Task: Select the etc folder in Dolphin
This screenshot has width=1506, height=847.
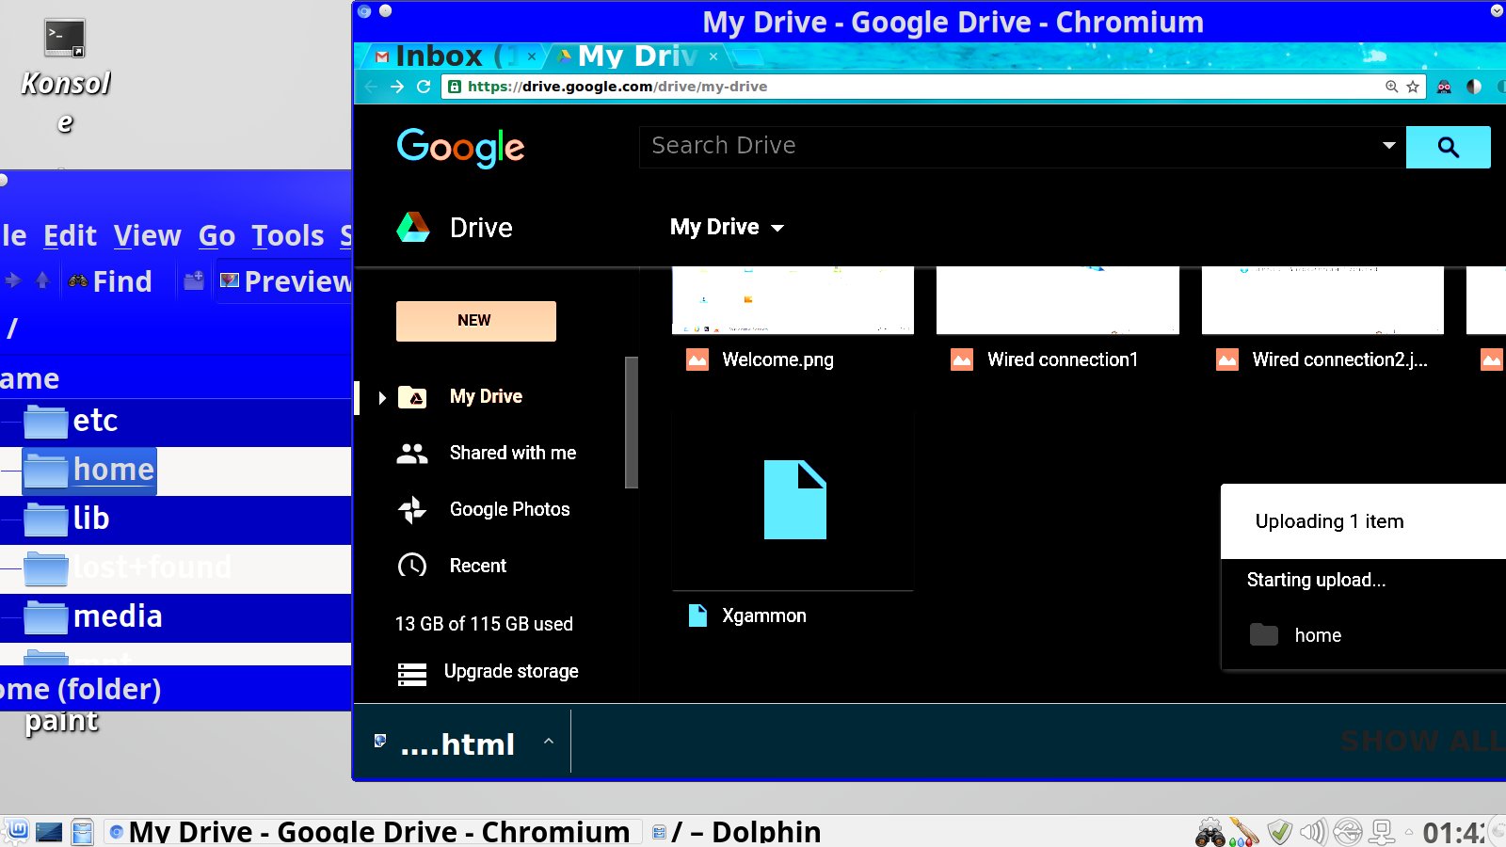Action: pos(71,421)
